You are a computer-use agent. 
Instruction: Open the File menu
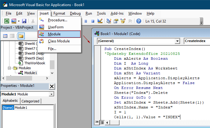tap(9, 13)
